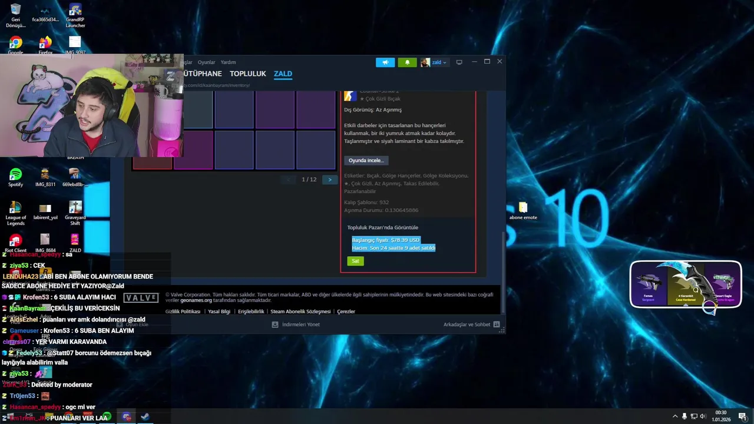This screenshot has width=754, height=424.
Task: Click the Steam icon in the taskbar
Action: click(144, 417)
